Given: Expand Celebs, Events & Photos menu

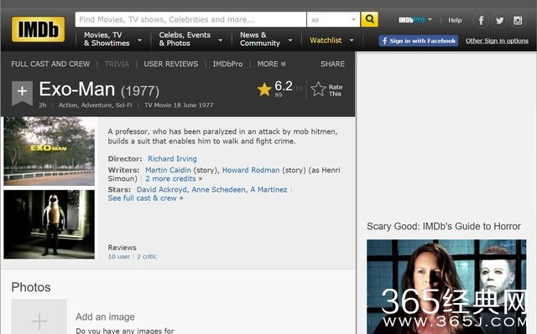Looking at the screenshot, I should tap(190, 39).
